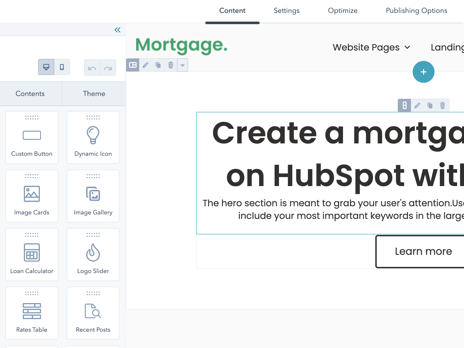The width and height of the screenshot is (464, 348).
Task: Open the section options dropdown arrow
Action: click(x=182, y=65)
